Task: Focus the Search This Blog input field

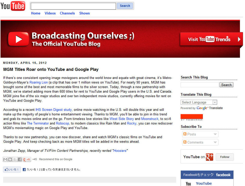Action: [x=199, y=85]
